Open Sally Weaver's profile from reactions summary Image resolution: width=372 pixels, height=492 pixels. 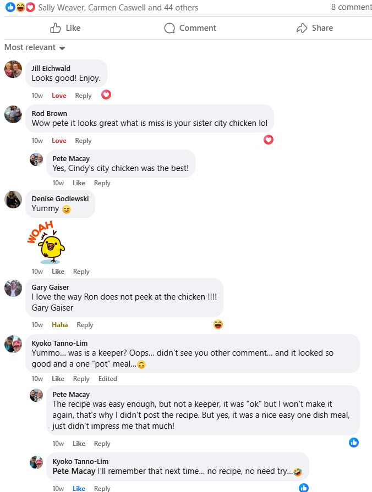click(x=52, y=7)
